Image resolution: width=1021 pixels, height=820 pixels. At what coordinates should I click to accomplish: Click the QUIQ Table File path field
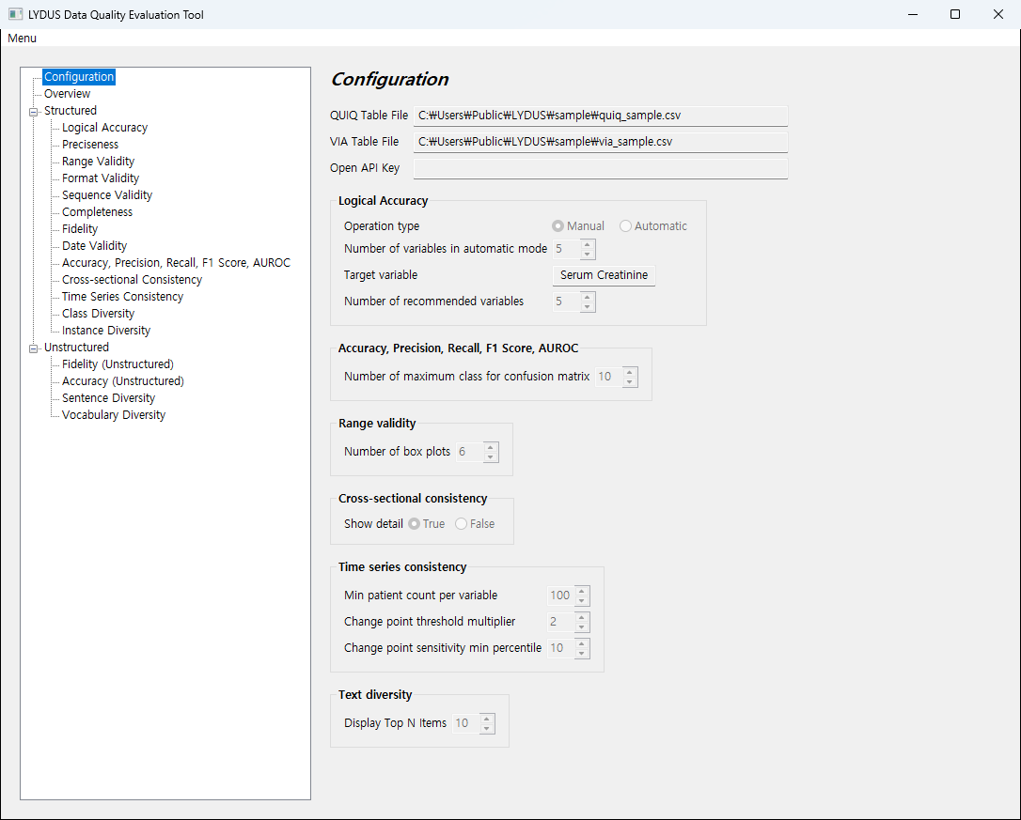[x=601, y=116]
